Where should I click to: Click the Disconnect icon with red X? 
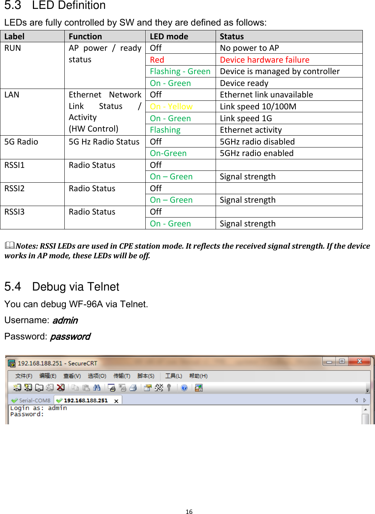(61, 388)
